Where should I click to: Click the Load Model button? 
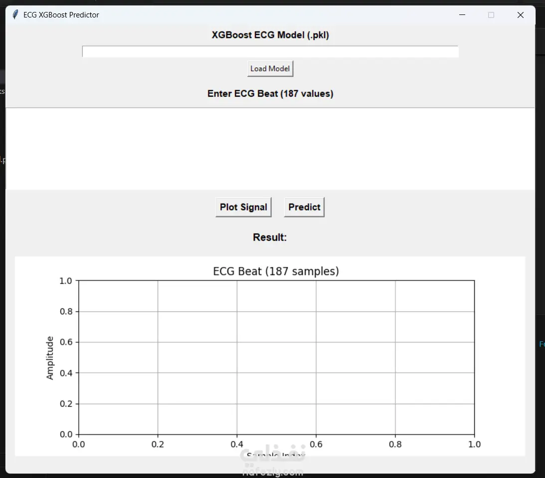pyautogui.click(x=270, y=68)
